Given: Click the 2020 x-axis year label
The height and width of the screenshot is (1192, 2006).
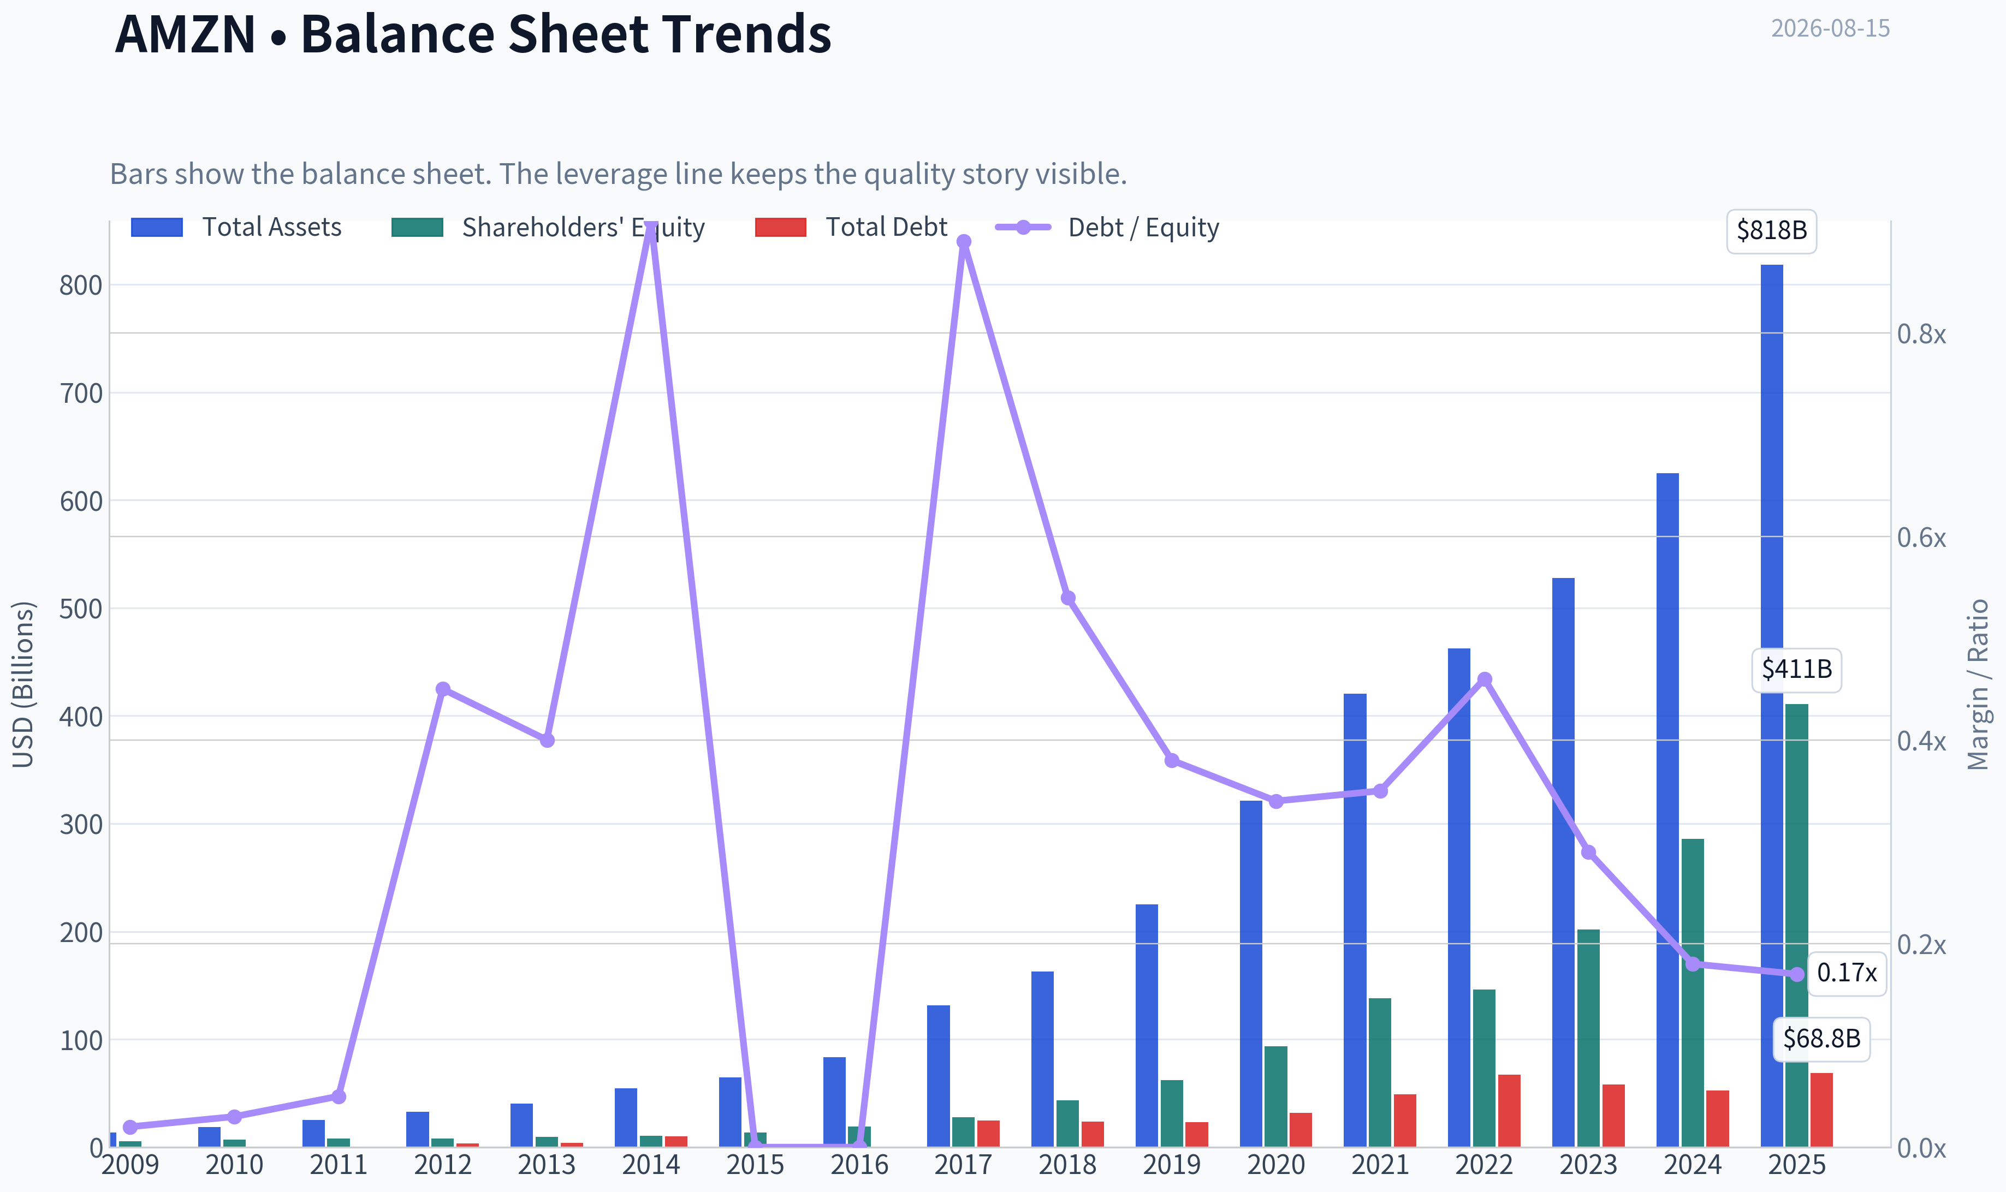Looking at the screenshot, I should click(1276, 1165).
